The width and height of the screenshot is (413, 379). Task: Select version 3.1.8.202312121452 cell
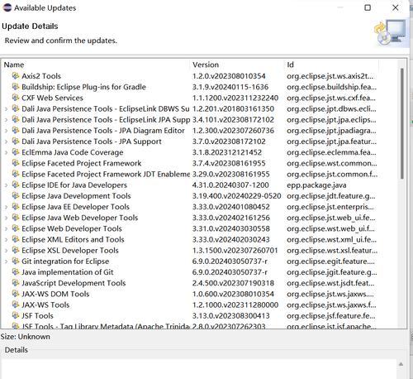pos(227,152)
